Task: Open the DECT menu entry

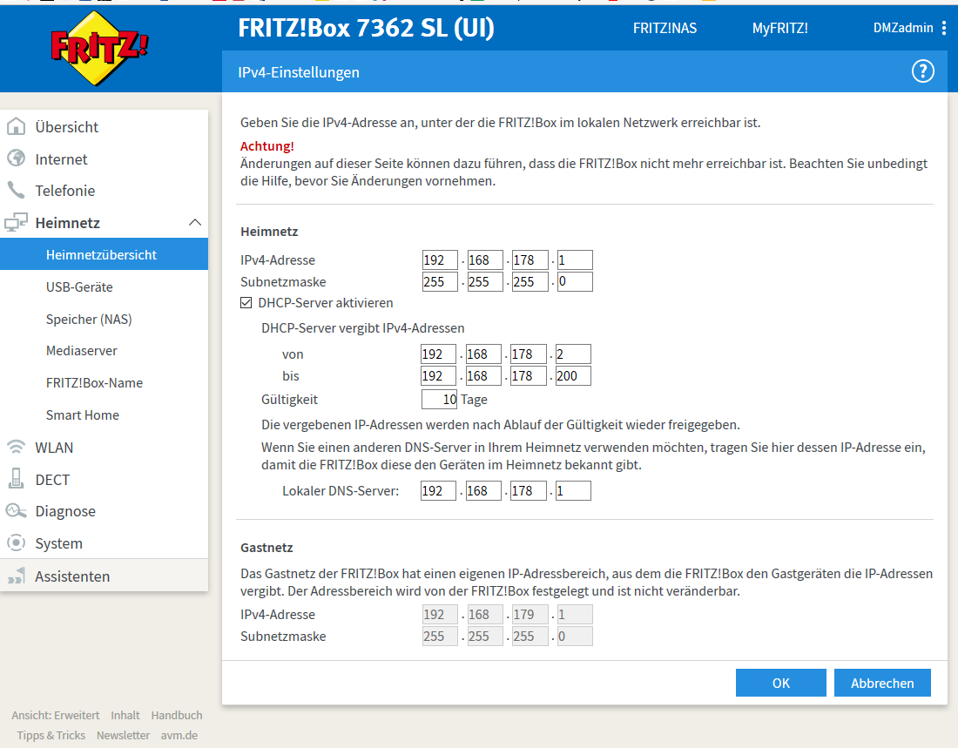Action: tap(52, 480)
